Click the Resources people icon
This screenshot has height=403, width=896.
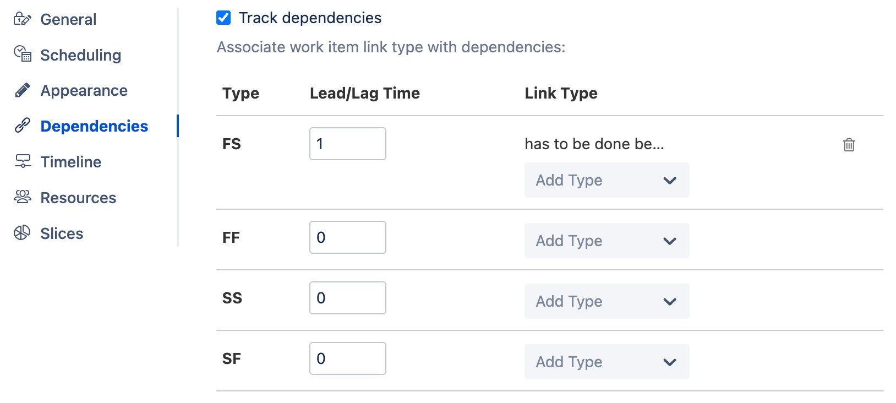click(22, 197)
